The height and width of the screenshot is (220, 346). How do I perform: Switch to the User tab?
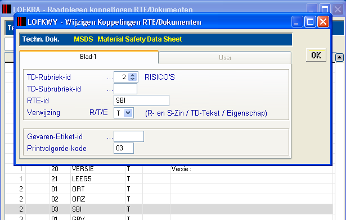point(225,58)
